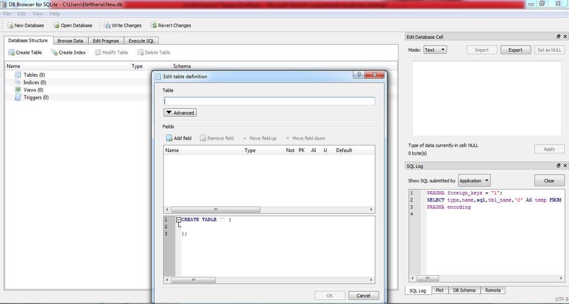Select the Views (0) tree node
Image resolution: width=569 pixels, height=304 pixels.
33,89
